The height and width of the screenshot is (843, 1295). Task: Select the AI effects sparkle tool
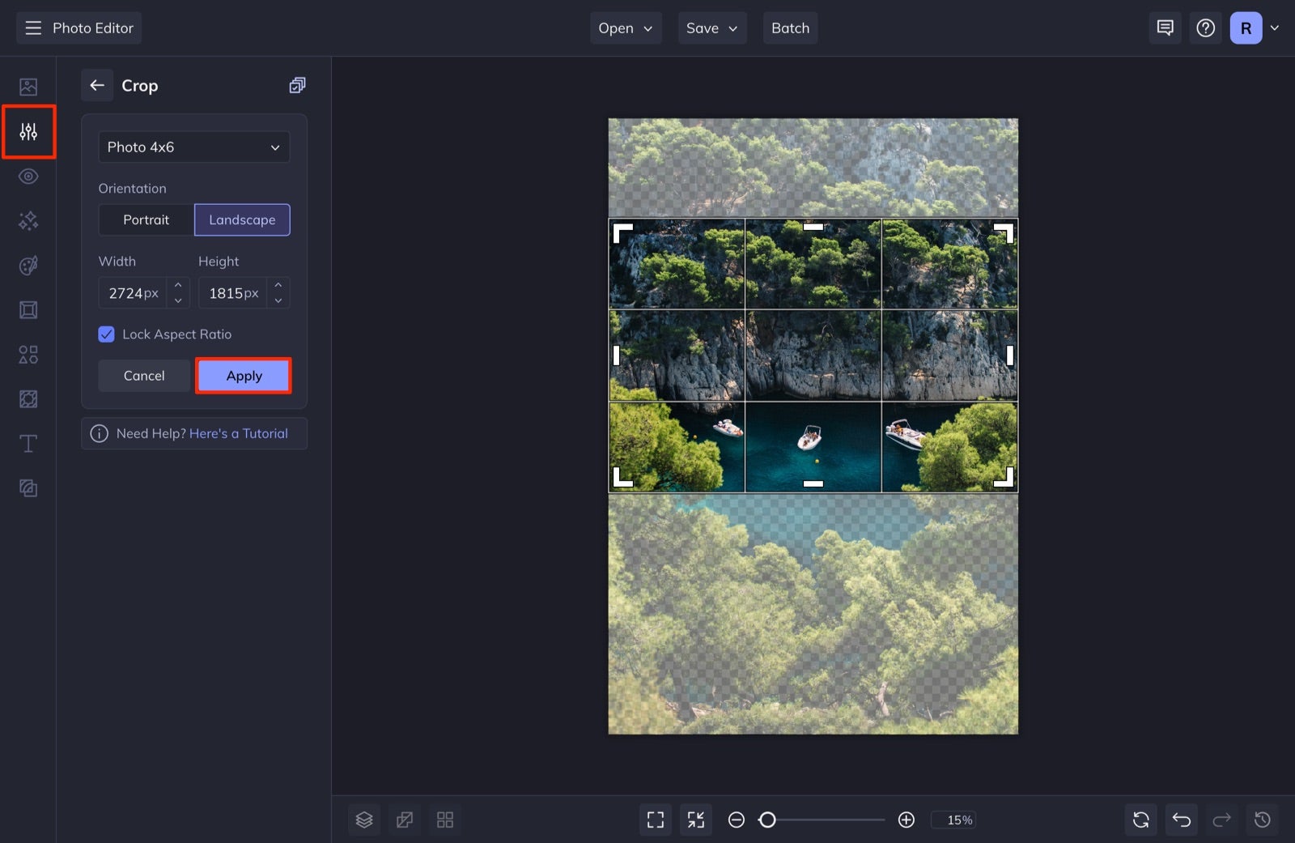pos(28,220)
